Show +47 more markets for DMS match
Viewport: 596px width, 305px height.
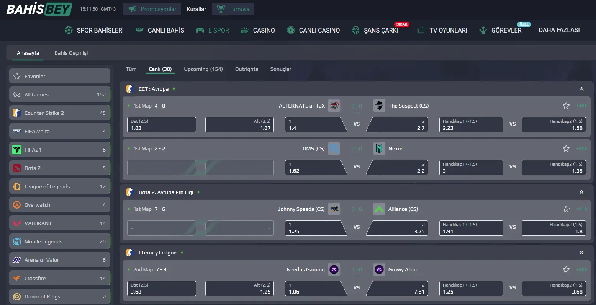pos(581,148)
